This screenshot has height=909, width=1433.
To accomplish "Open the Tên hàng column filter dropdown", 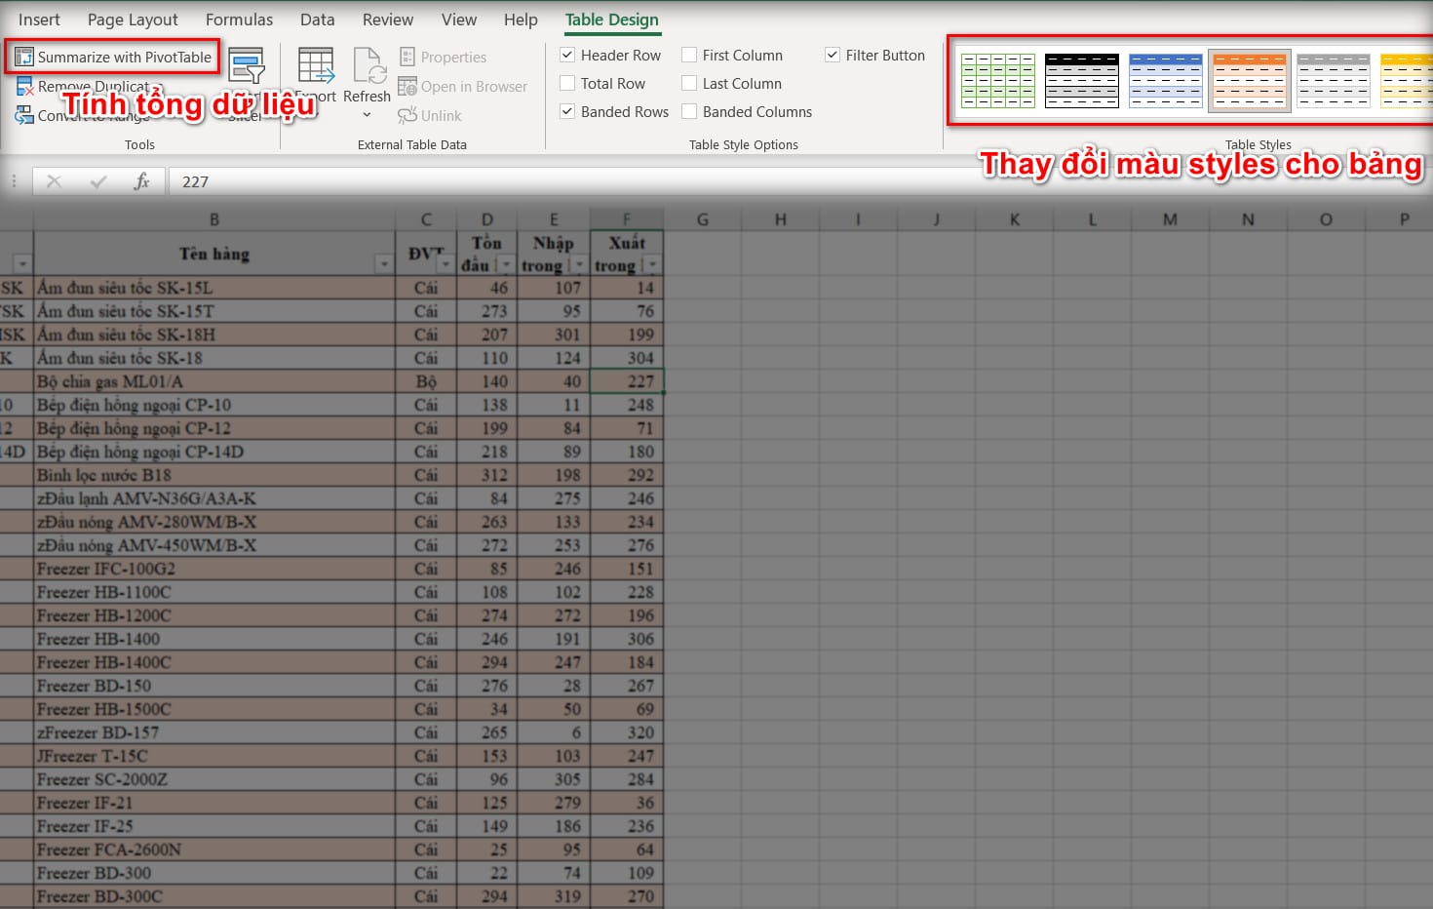I will point(383,264).
